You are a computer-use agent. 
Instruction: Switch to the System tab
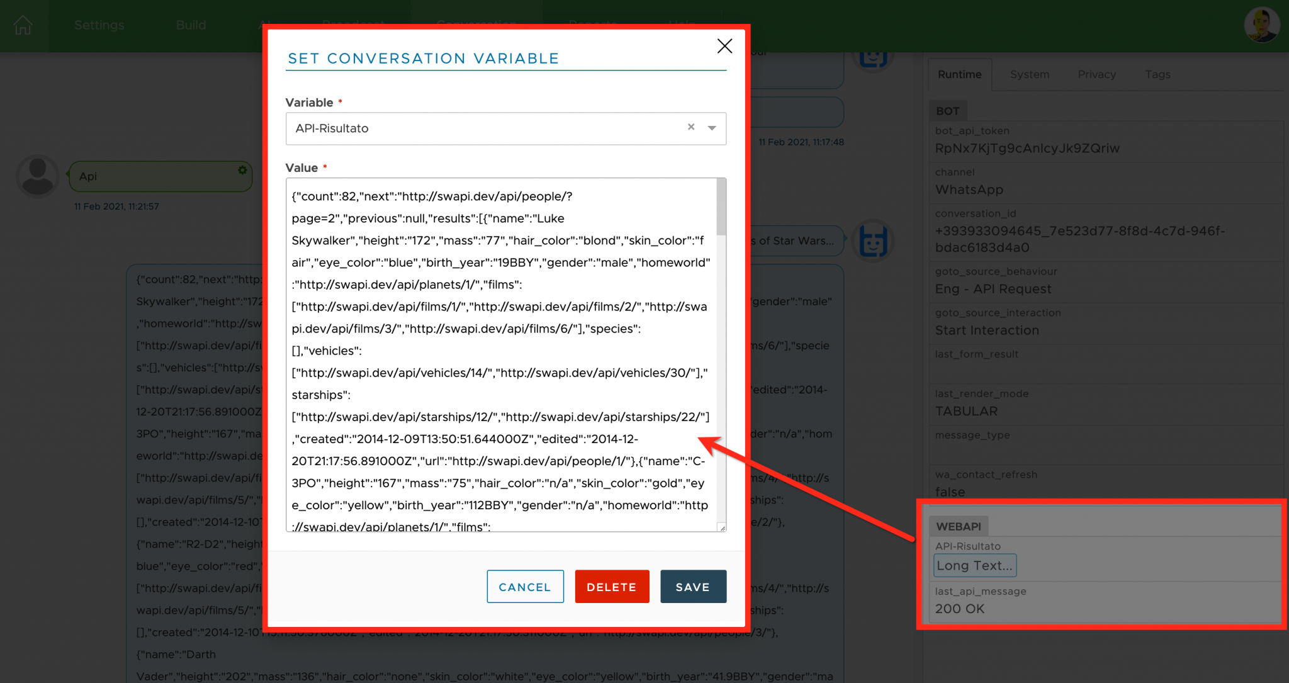click(1029, 74)
